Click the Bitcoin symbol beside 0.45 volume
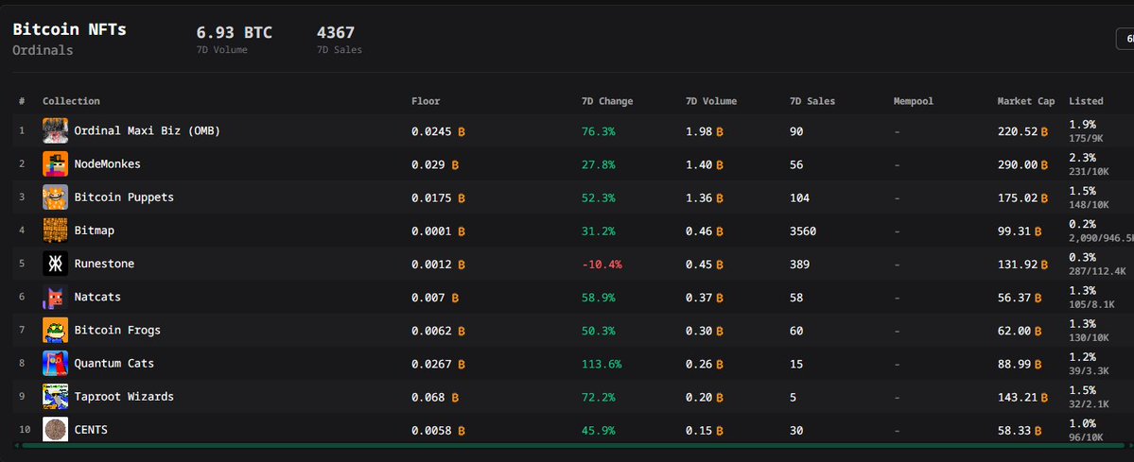Image resolution: width=1134 pixels, height=462 pixels. pos(720,265)
